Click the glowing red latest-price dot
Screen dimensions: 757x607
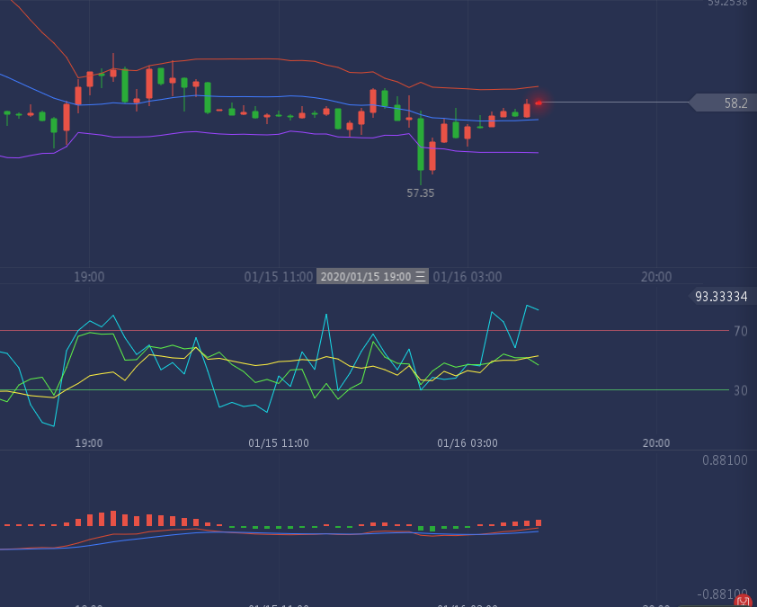click(x=538, y=103)
